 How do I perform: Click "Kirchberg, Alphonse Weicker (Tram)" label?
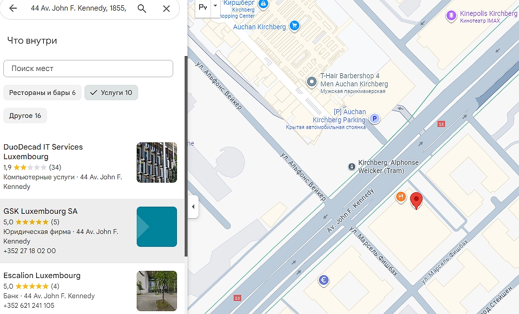(x=388, y=167)
